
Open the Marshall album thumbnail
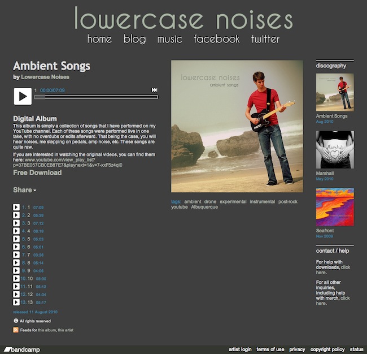pos(335,149)
